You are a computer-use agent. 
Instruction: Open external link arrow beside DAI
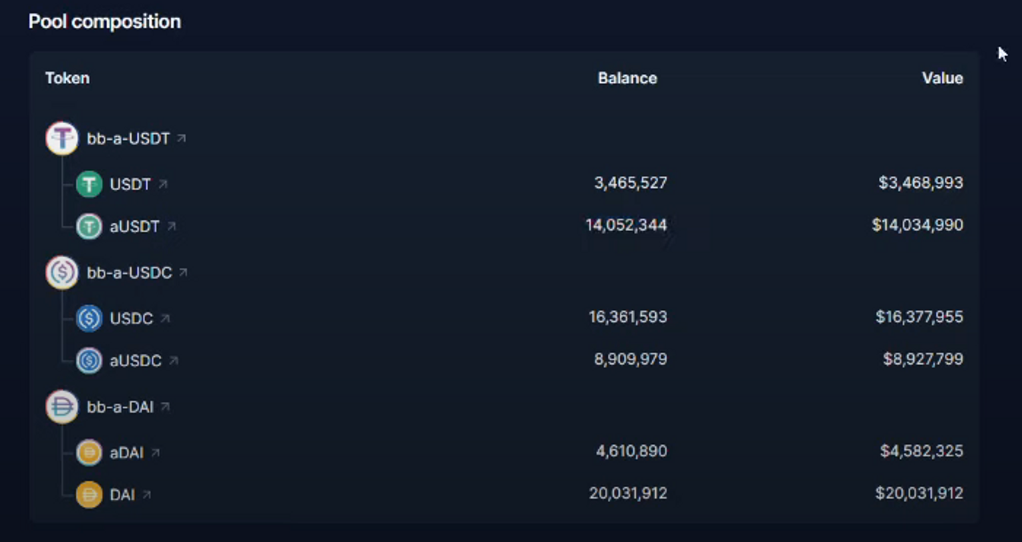(147, 495)
